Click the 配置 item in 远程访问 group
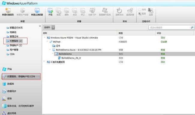The height and width of the screenshot is (115, 195). pyautogui.click(x=142, y=14)
